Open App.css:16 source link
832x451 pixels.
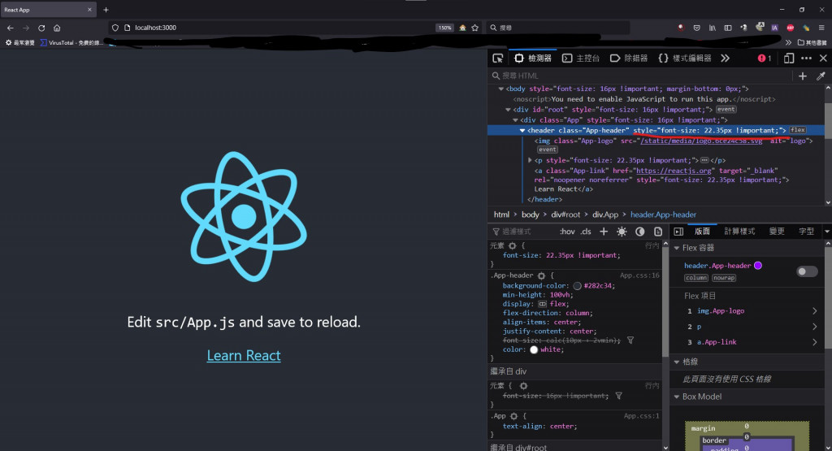pos(640,276)
